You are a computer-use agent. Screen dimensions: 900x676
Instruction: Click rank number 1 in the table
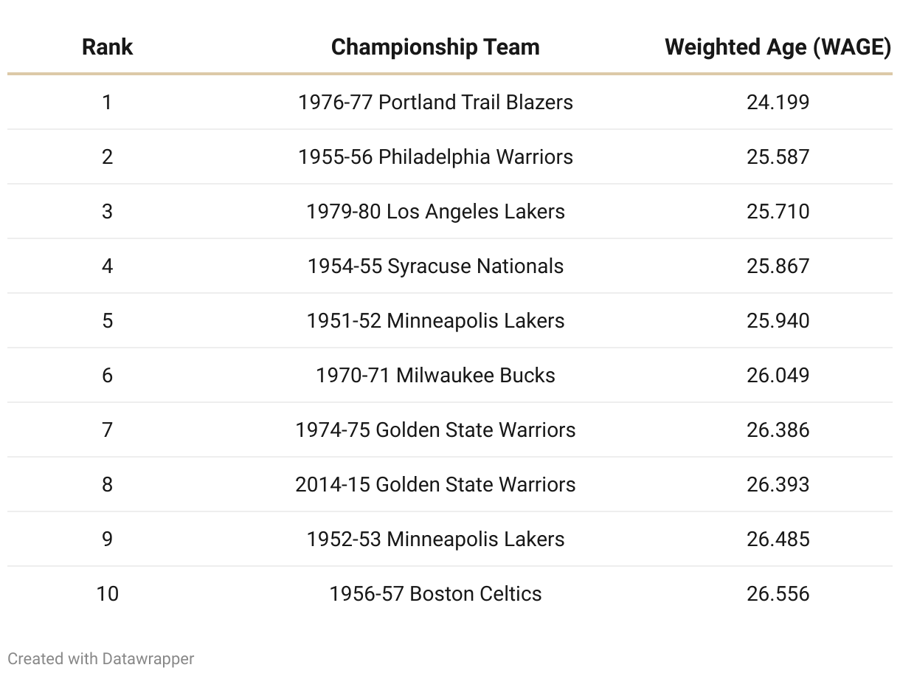tap(107, 102)
